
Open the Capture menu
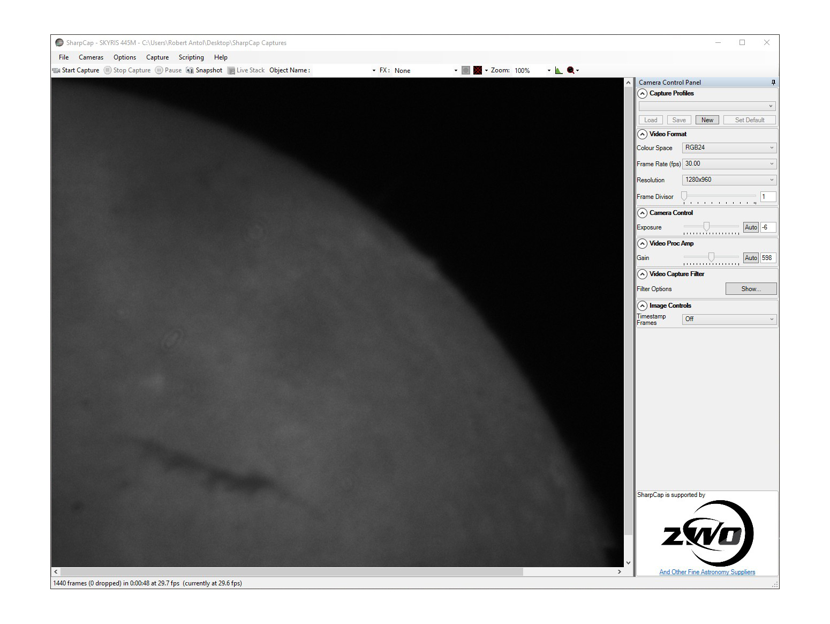[x=157, y=57]
